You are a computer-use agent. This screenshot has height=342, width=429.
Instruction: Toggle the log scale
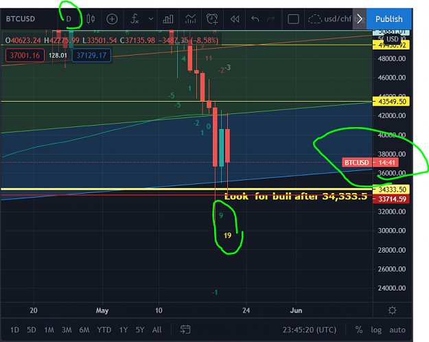376,330
